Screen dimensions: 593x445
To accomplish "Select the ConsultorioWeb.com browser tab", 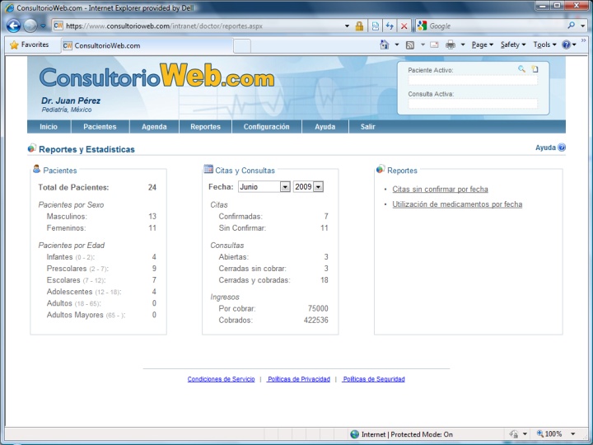I will point(147,46).
